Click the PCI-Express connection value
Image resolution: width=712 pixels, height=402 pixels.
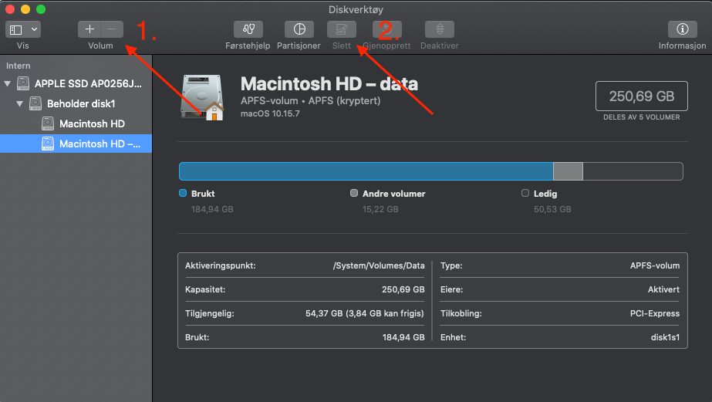pos(655,313)
